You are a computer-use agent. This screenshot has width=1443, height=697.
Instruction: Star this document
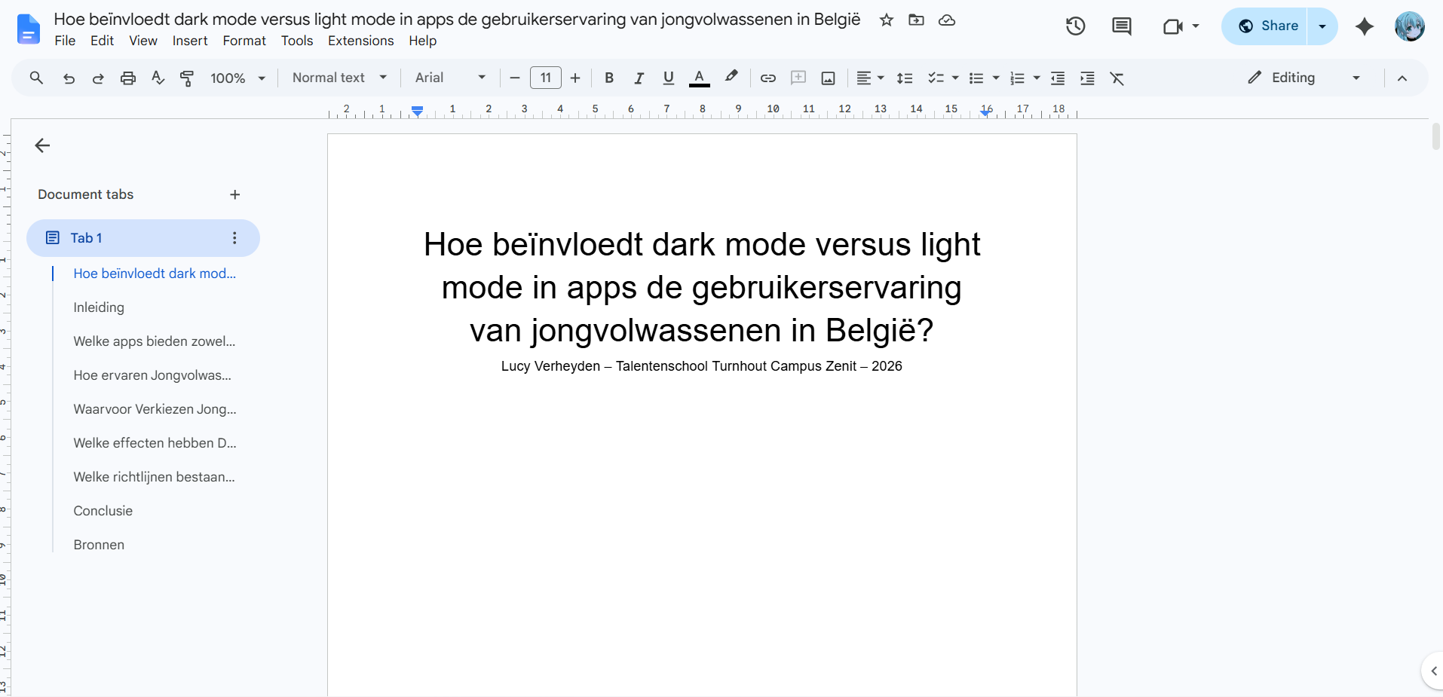tap(887, 20)
